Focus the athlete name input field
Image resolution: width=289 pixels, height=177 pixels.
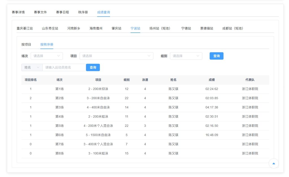click(64, 67)
